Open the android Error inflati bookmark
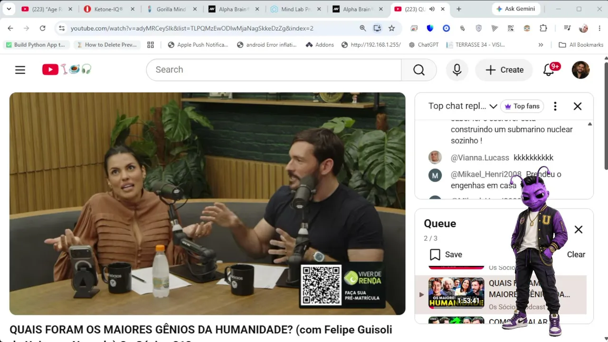Viewport: 608px width, 342px height. 266,45
